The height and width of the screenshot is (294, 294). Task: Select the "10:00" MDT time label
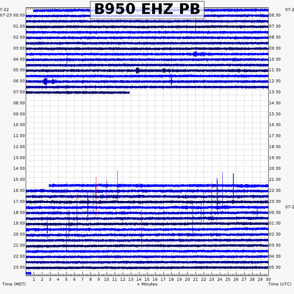tap(19, 125)
